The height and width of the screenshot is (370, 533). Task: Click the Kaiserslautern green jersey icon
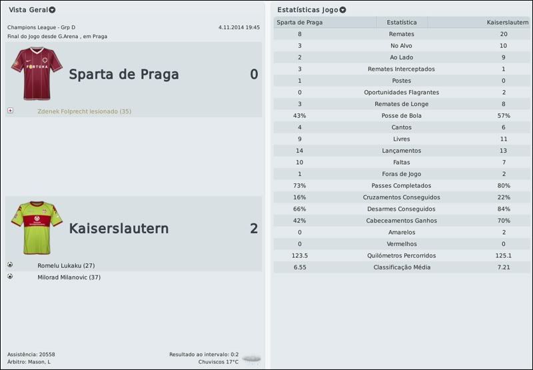pyautogui.click(x=36, y=228)
